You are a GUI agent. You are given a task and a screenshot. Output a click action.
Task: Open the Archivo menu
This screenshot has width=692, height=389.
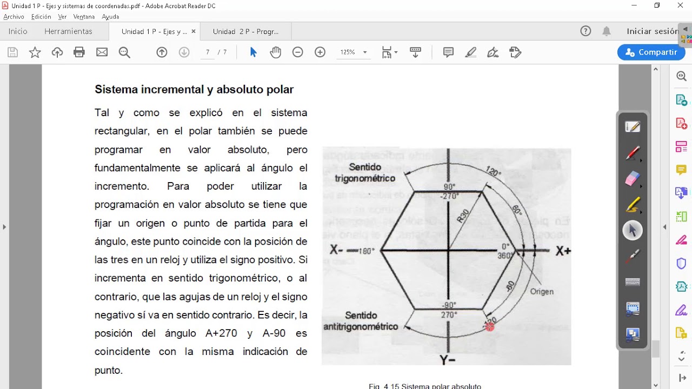pyautogui.click(x=14, y=17)
